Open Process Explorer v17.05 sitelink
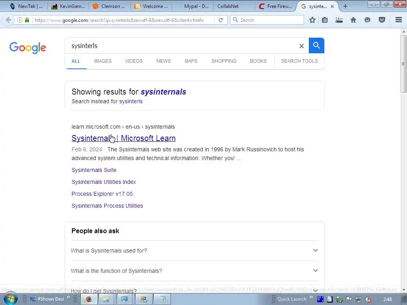Screen dimensions: 407x305 click(102, 194)
